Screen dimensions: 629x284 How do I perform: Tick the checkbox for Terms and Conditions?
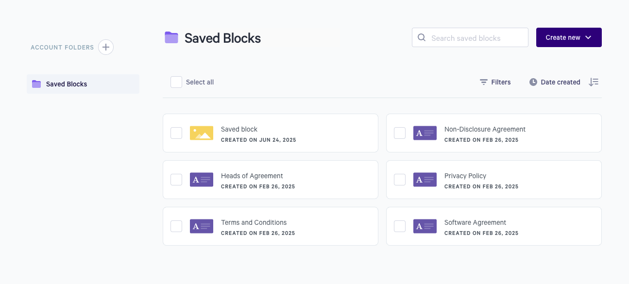176,226
